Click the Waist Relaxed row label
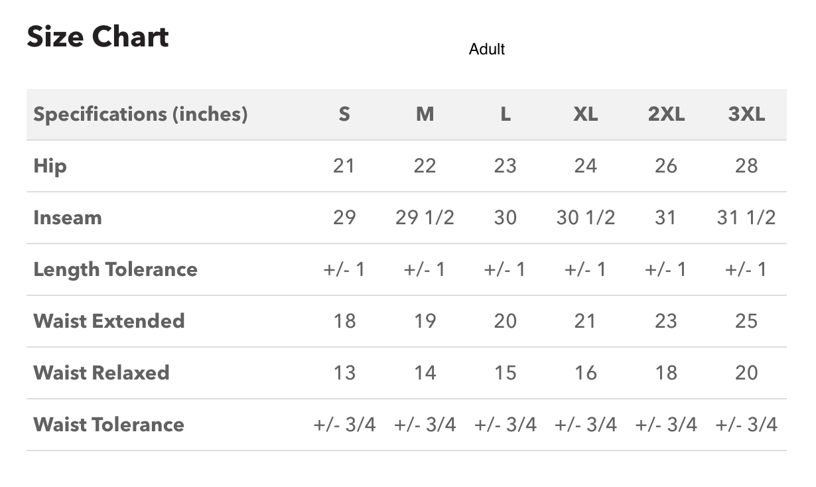816x487 pixels. [102, 373]
